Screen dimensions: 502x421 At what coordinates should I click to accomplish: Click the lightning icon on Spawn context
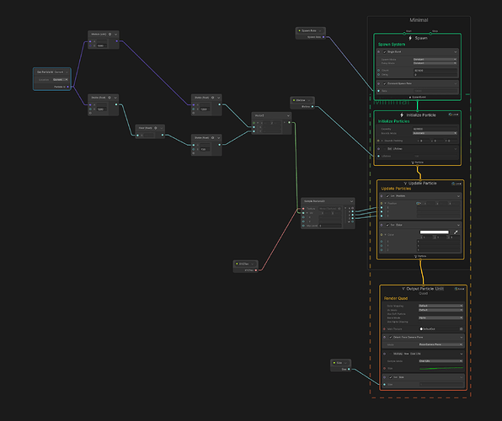pyautogui.click(x=410, y=38)
